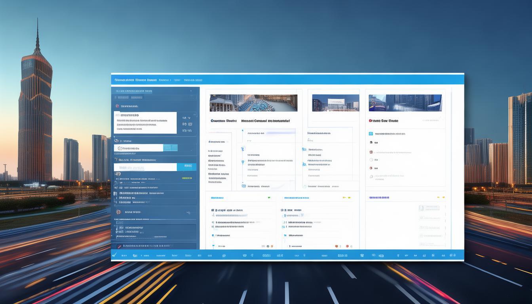
Task: Click the blue square icon in the right card list
Action: 371,134
